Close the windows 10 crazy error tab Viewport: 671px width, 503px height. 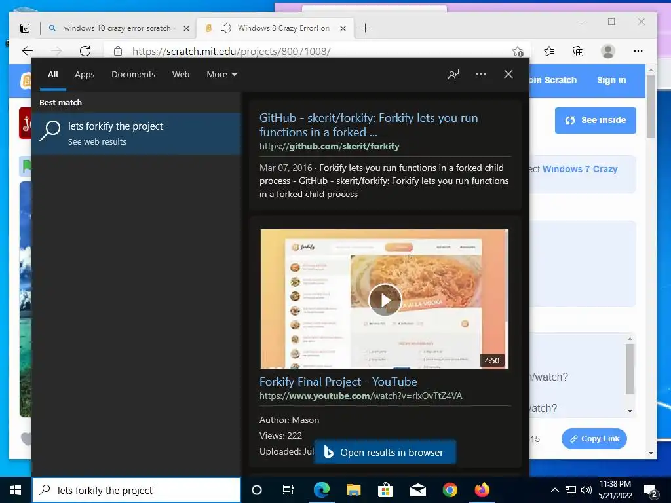(186, 28)
